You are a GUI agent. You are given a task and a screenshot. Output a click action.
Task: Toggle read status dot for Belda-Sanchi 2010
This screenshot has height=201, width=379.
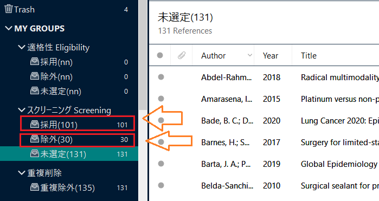(161, 185)
